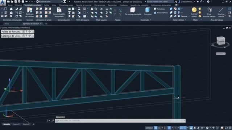Click the workspace switching gear in status bar

pos(207,128)
